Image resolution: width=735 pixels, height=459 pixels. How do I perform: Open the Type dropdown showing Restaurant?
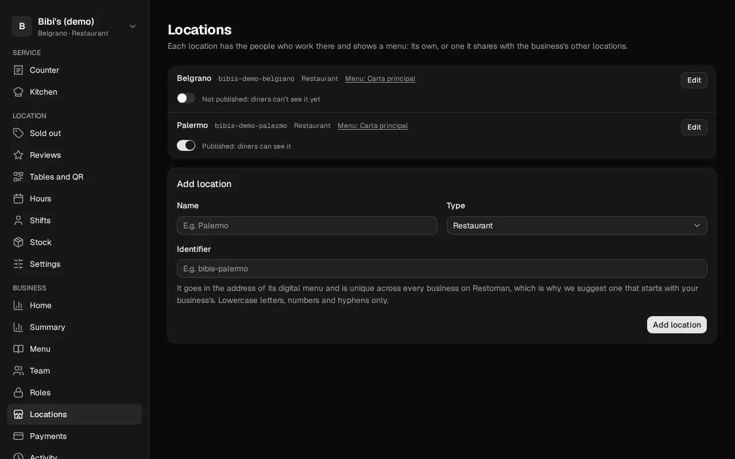[x=577, y=225]
